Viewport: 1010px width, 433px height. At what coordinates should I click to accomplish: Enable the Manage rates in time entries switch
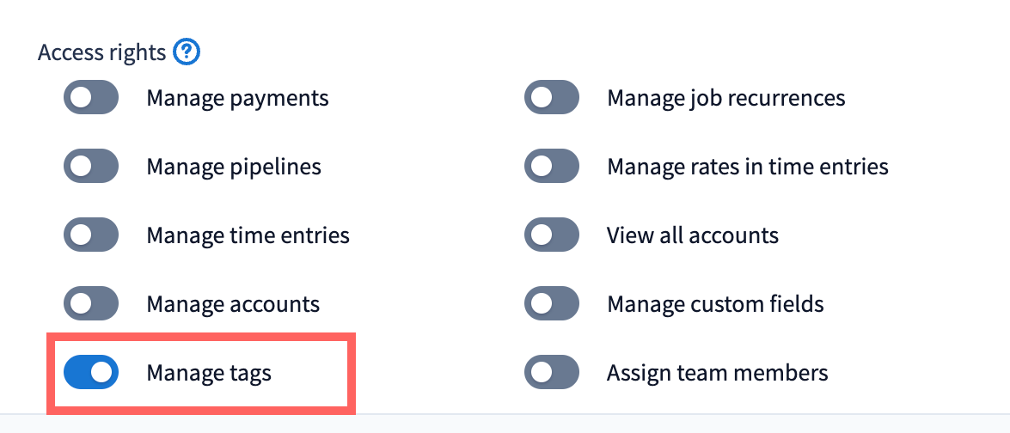coord(551,167)
